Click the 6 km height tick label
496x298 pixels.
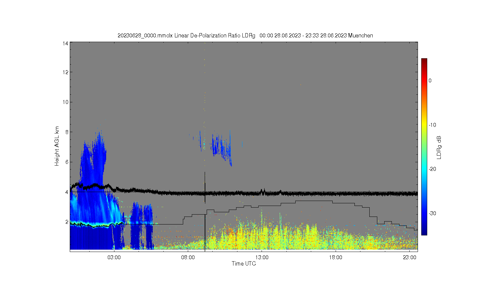pos(67,162)
